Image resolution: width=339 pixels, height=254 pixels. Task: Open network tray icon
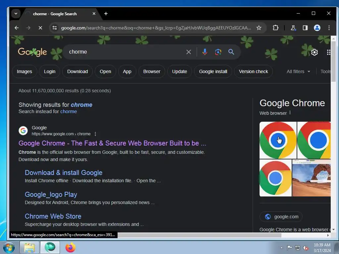click(298, 248)
